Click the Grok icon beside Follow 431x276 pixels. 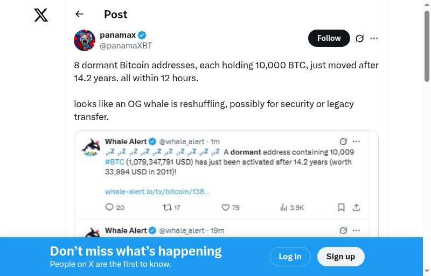(x=359, y=38)
